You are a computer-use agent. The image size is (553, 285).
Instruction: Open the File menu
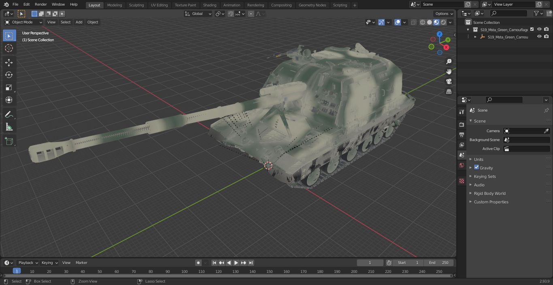(15, 4)
